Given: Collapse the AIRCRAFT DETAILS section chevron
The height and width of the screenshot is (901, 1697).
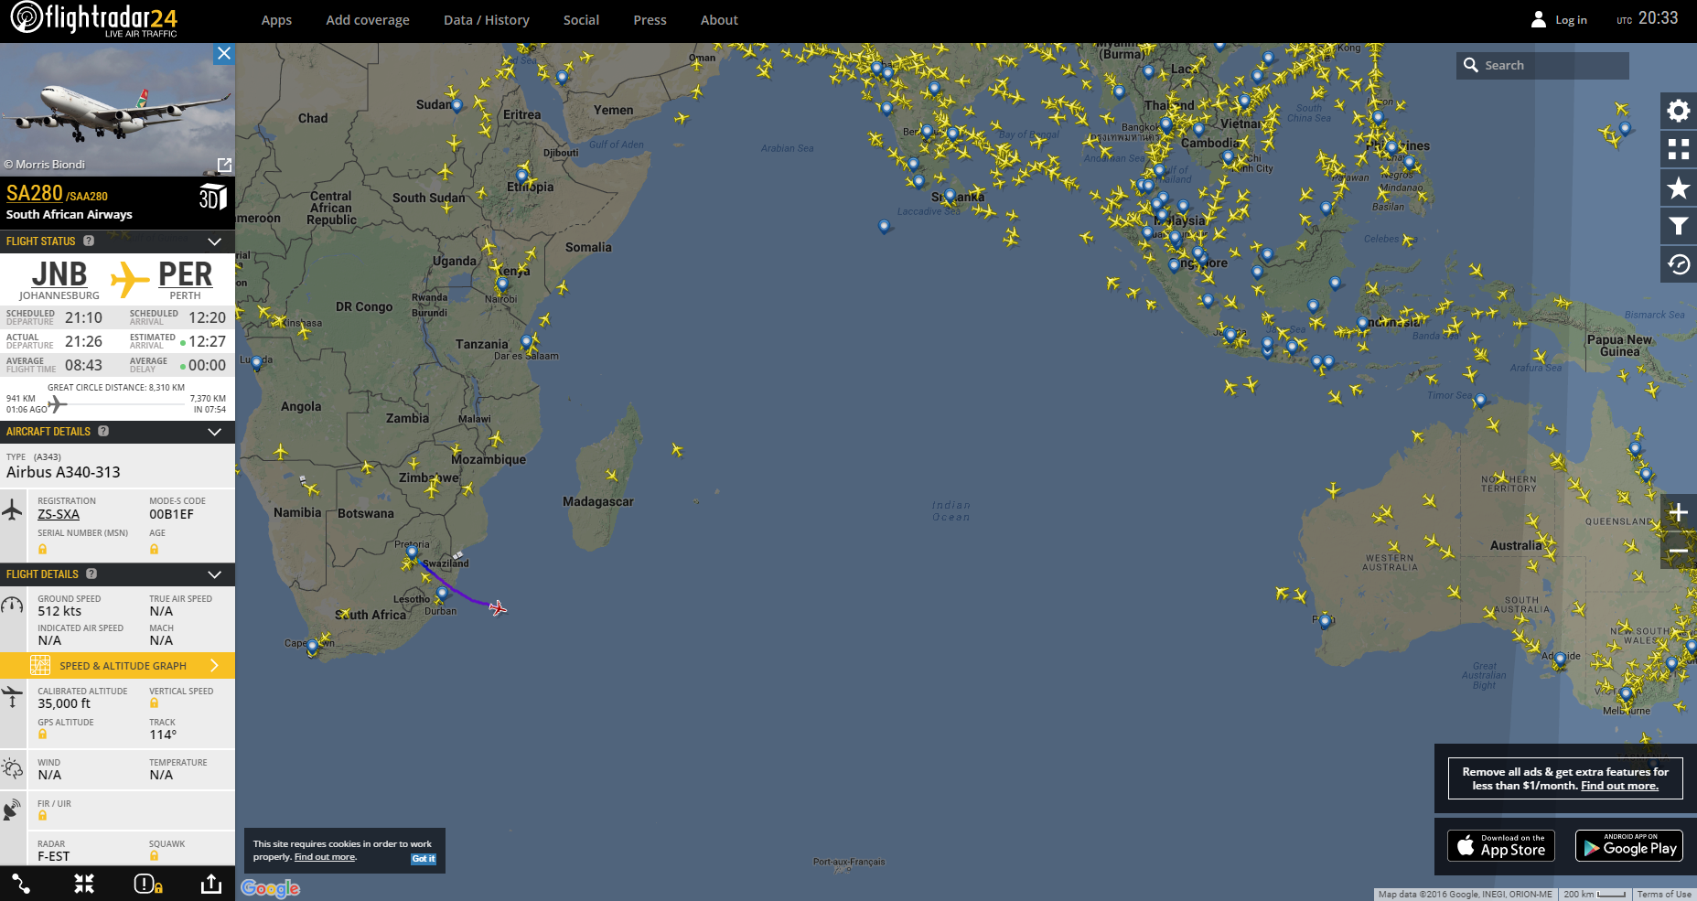Looking at the screenshot, I should point(215,432).
